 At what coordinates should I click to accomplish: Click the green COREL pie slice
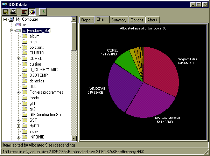(x=123, y=63)
